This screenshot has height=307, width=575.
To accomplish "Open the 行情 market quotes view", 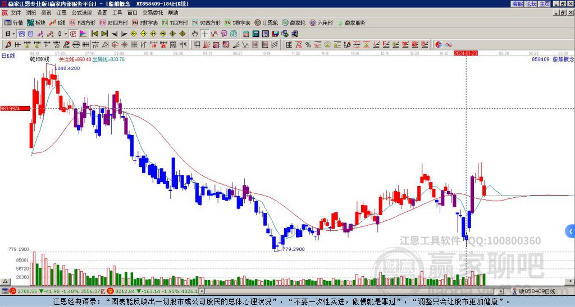I will click(13, 22).
